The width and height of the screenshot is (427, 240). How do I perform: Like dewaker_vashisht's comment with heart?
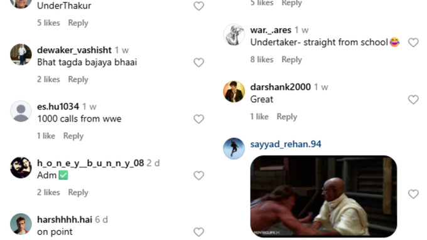[x=199, y=63]
